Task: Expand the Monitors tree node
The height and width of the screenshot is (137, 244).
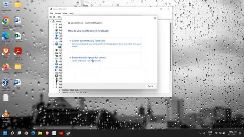Action: pyautogui.click(x=54, y=64)
